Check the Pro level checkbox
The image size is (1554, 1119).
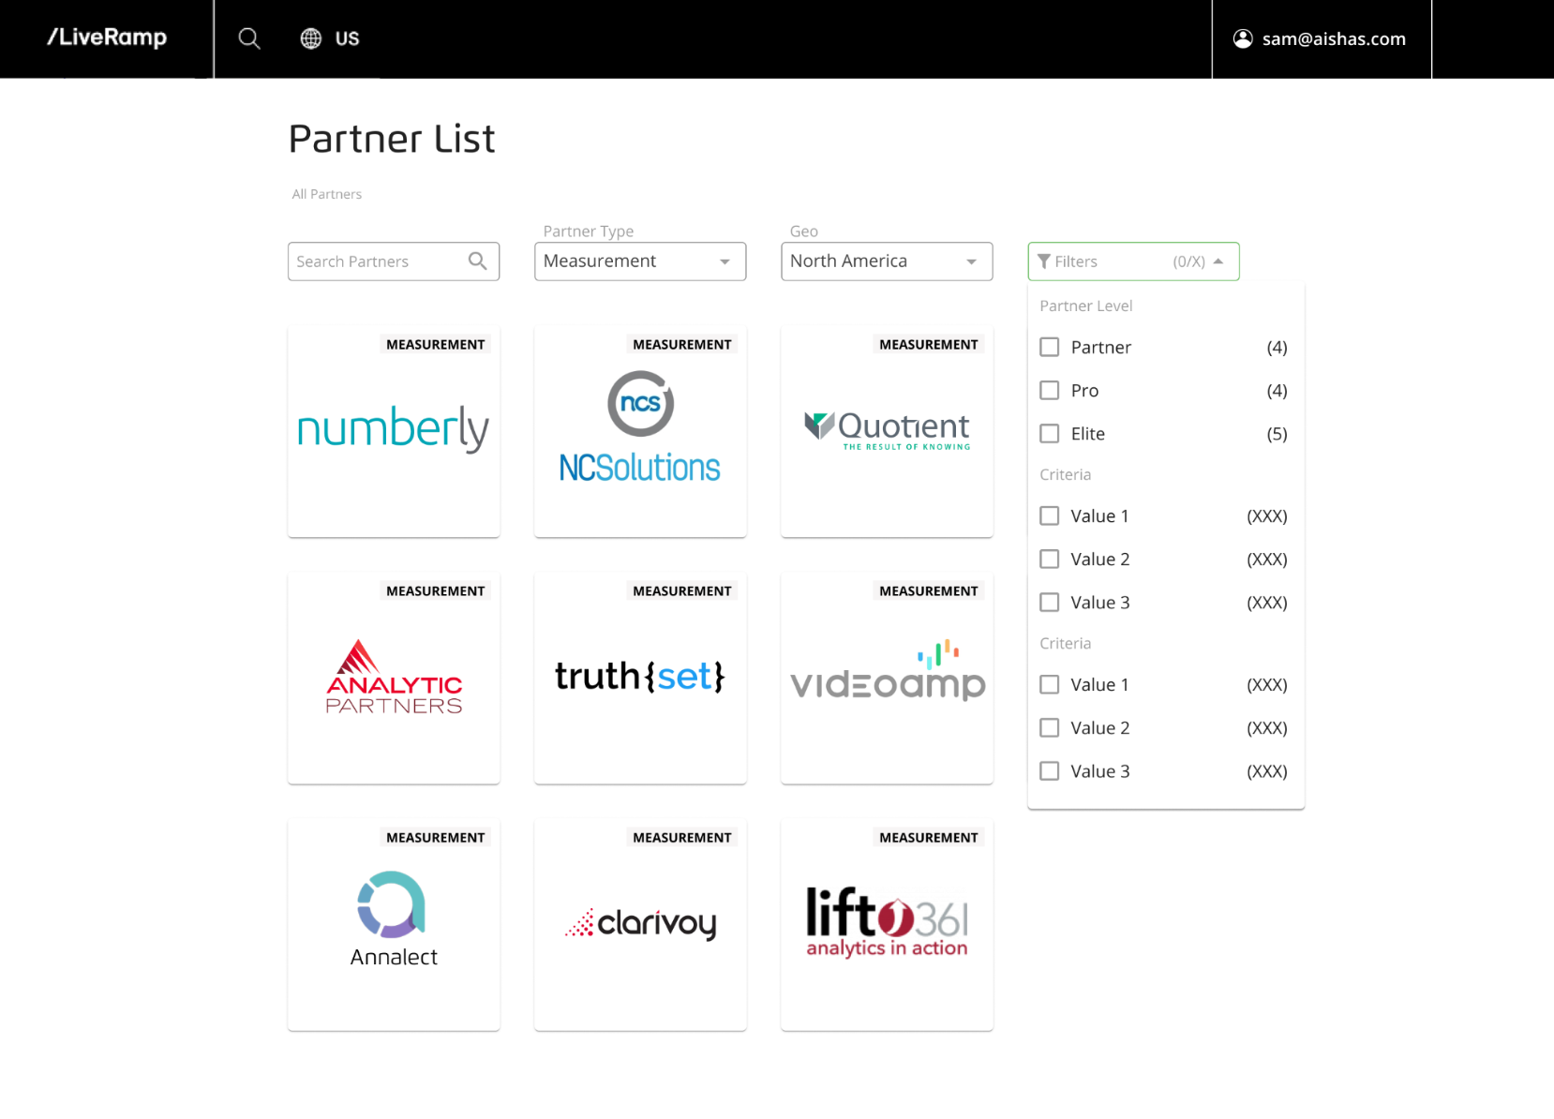[1050, 390]
